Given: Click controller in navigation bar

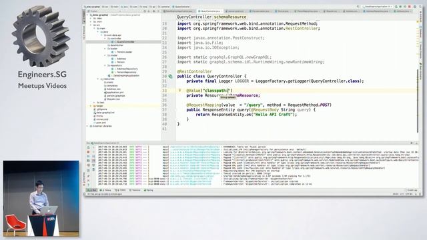Looking at the screenshot, I should click(164, 7).
